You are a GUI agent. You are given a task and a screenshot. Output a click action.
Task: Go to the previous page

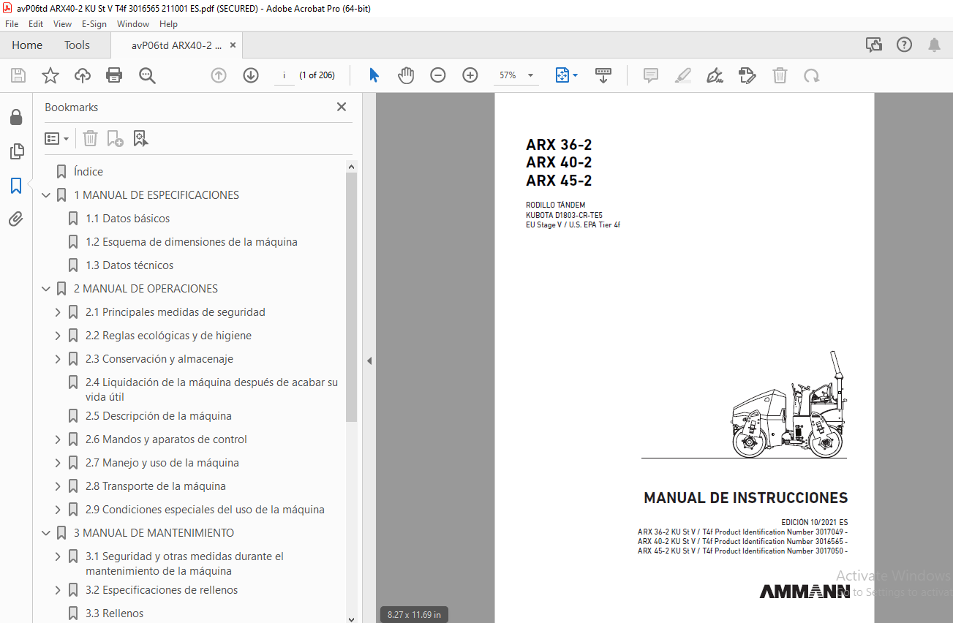click(219, 75)
